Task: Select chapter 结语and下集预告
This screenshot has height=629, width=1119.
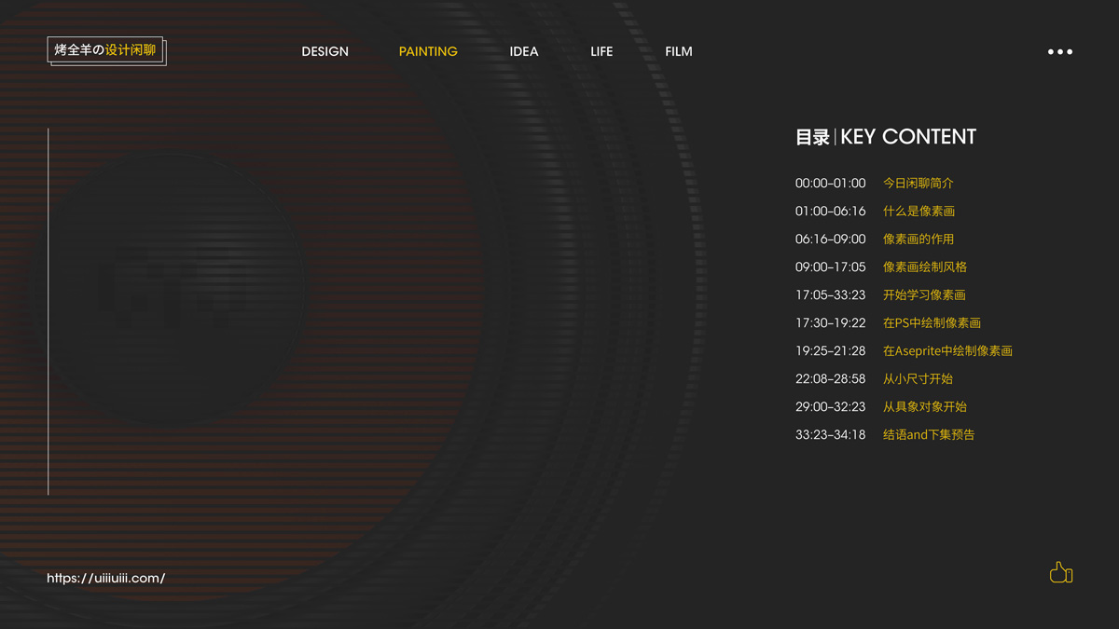Action: pyautogui.click(x=929, y=434)
